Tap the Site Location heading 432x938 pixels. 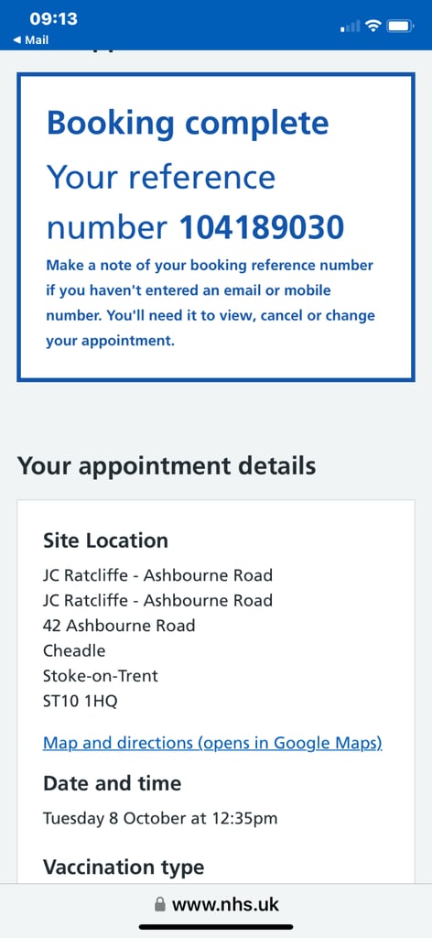click(x=106, y=540)
